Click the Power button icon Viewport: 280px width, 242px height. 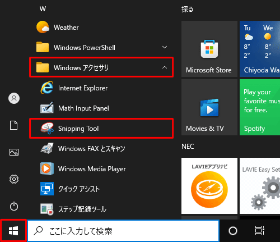click(x=14, y=206)
